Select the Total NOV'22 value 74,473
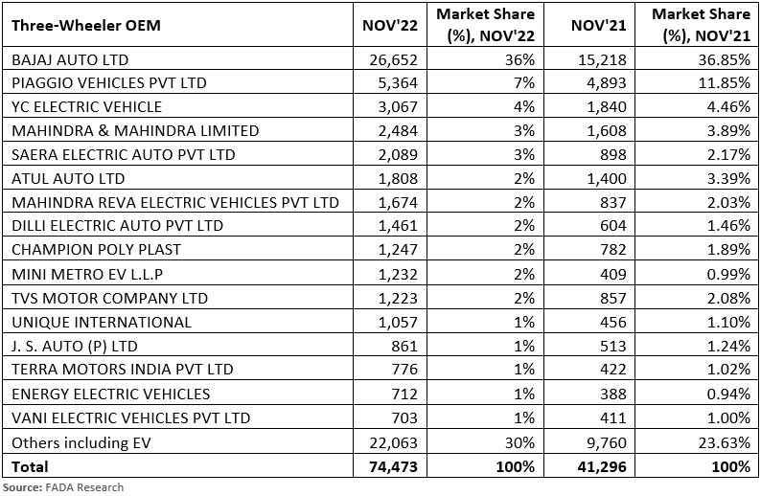Viewport: 761px width, 496px height. (x=396, y=466)
